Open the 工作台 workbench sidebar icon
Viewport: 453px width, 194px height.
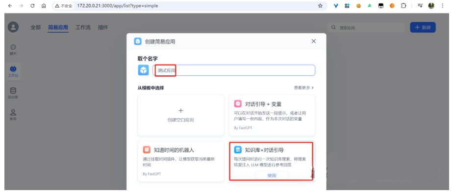tap(13, 72)
